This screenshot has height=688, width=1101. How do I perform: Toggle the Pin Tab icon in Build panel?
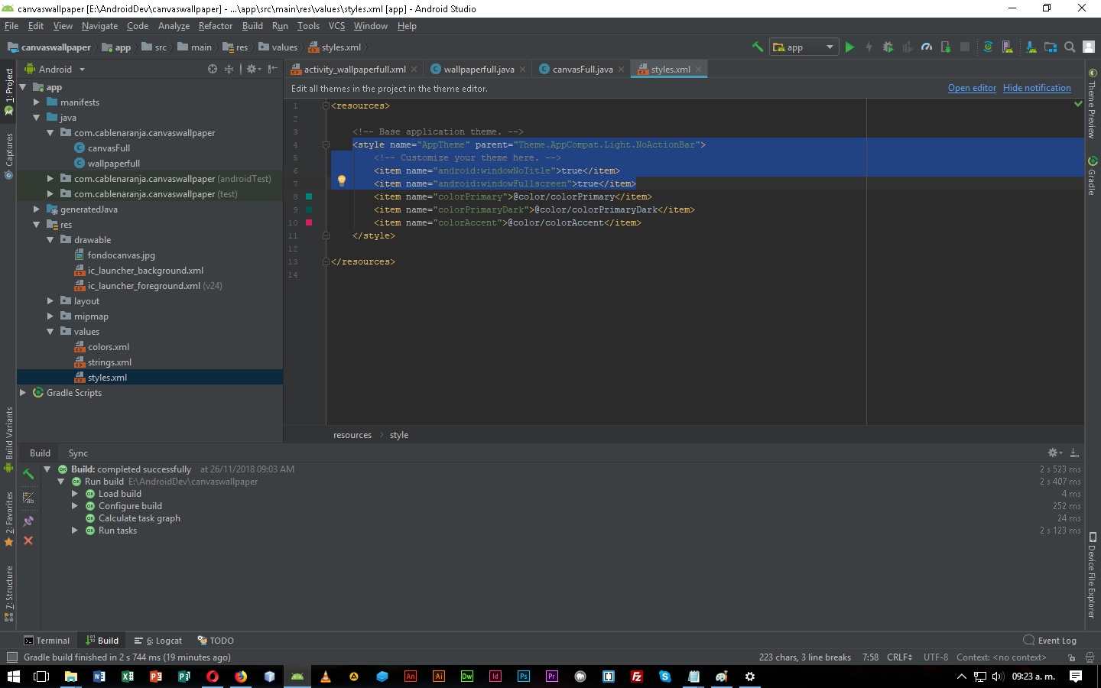[28, 521]
